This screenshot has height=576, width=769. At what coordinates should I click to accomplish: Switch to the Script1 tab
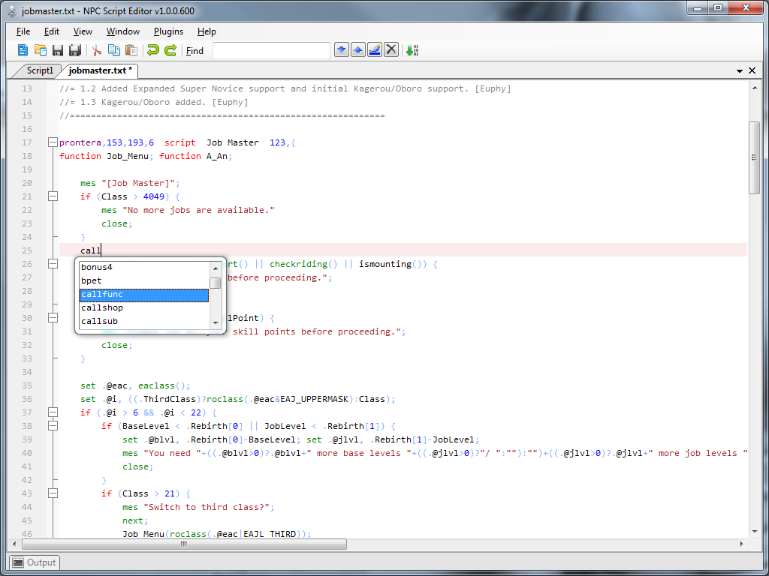point(38,70)
